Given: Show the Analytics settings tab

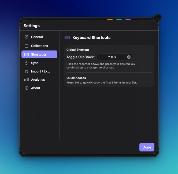Looking at the screenshot, I should click(x=39, y=80).
